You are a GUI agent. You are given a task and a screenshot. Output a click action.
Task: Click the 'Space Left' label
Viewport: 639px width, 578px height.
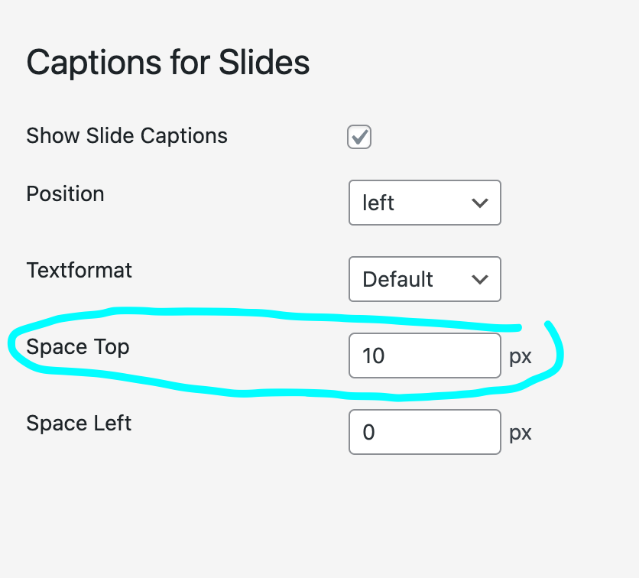79,423
